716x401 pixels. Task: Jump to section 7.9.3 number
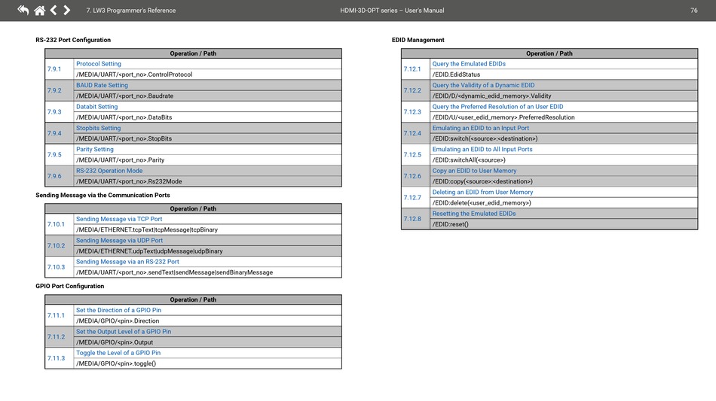pos(54,112)
